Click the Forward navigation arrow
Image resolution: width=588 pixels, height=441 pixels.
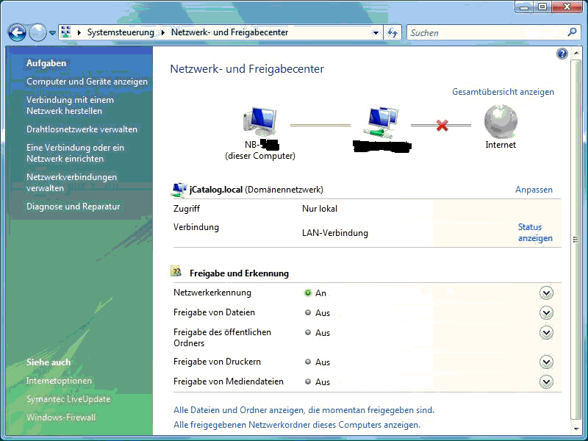click(37, 32)
